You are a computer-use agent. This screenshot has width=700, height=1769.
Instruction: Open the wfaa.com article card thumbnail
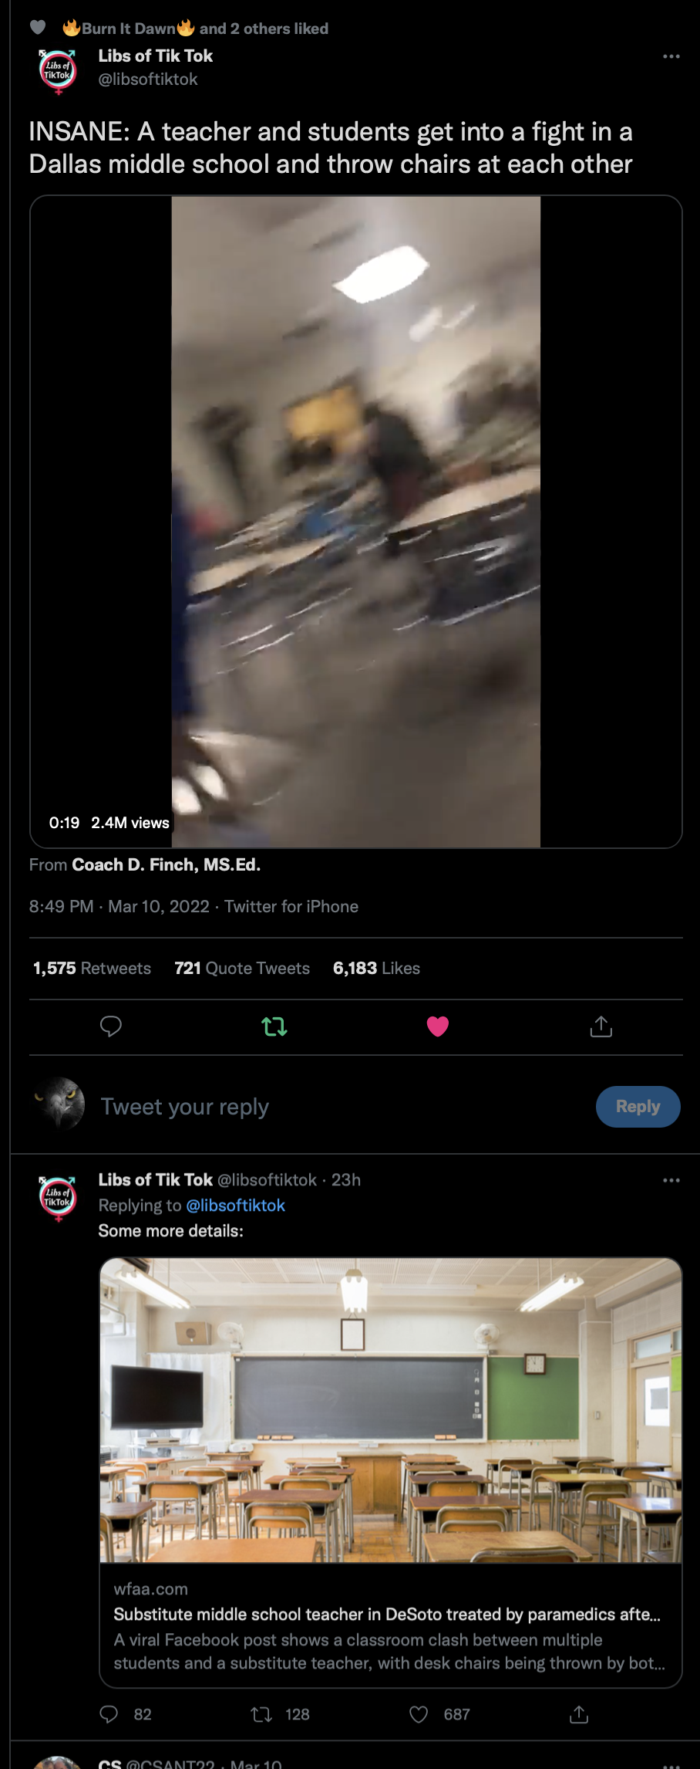pos(391,1410)
